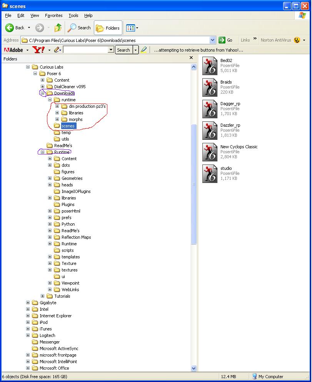Open the Edit menu
The image size is (312, 382).
21,15
